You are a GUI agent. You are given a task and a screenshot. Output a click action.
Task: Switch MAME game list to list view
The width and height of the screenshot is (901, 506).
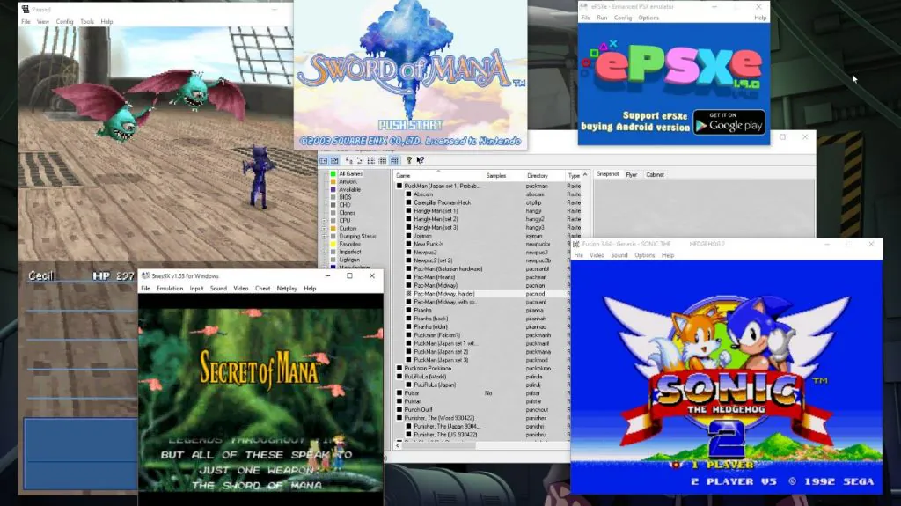(371, 160)
